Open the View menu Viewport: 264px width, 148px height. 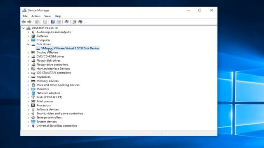pyautogui.click(x=47, y=16)
